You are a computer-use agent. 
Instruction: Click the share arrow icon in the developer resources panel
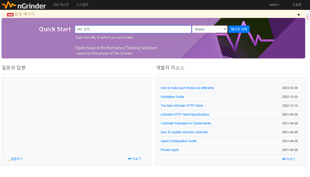(x=284, y=159)
